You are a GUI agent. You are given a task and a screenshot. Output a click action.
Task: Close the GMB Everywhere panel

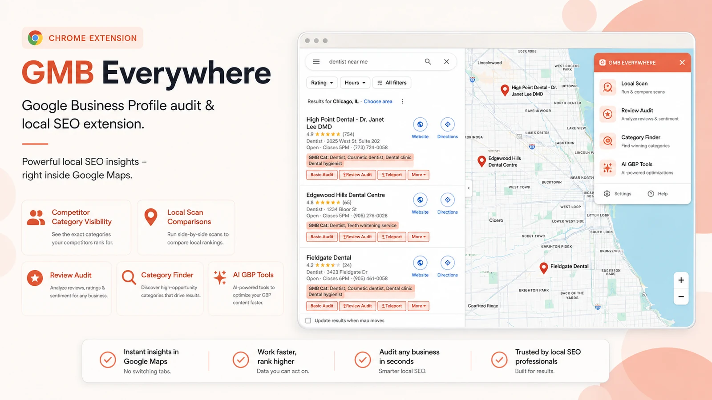coord(682,63)
